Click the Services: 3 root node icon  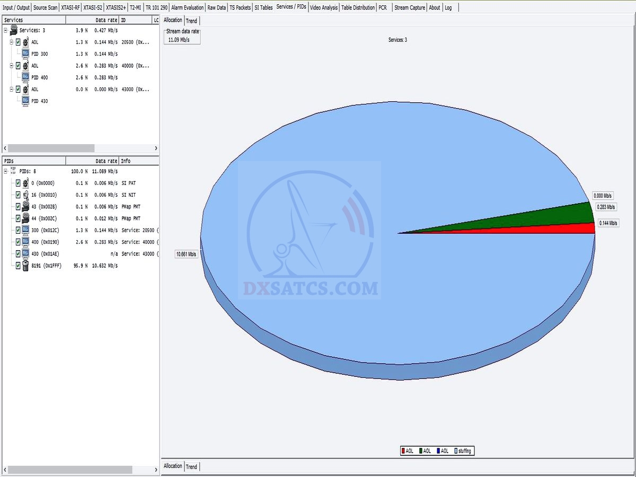14,31
